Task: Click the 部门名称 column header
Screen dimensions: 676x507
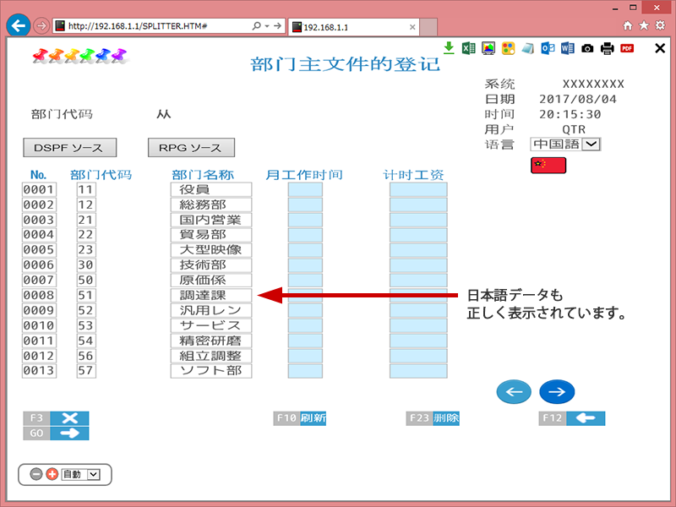Action: tap(203, 175)
